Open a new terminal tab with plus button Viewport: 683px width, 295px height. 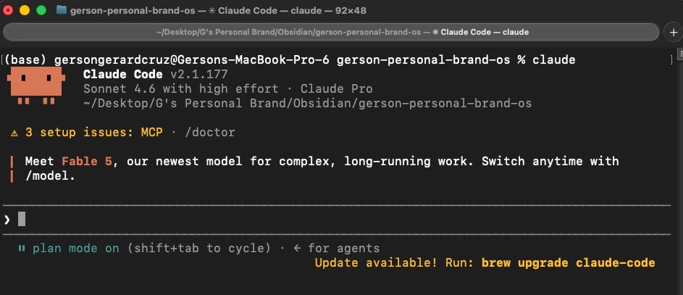[x=674, y=32]
